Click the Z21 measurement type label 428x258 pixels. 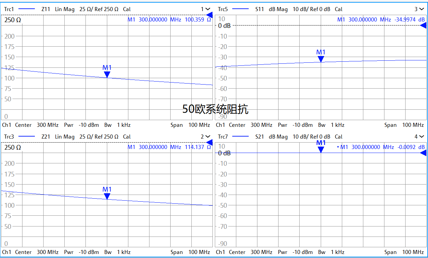[46, 137]
